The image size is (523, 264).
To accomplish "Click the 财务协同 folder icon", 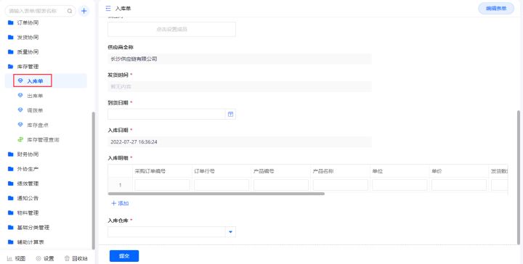I will point(11,154).
